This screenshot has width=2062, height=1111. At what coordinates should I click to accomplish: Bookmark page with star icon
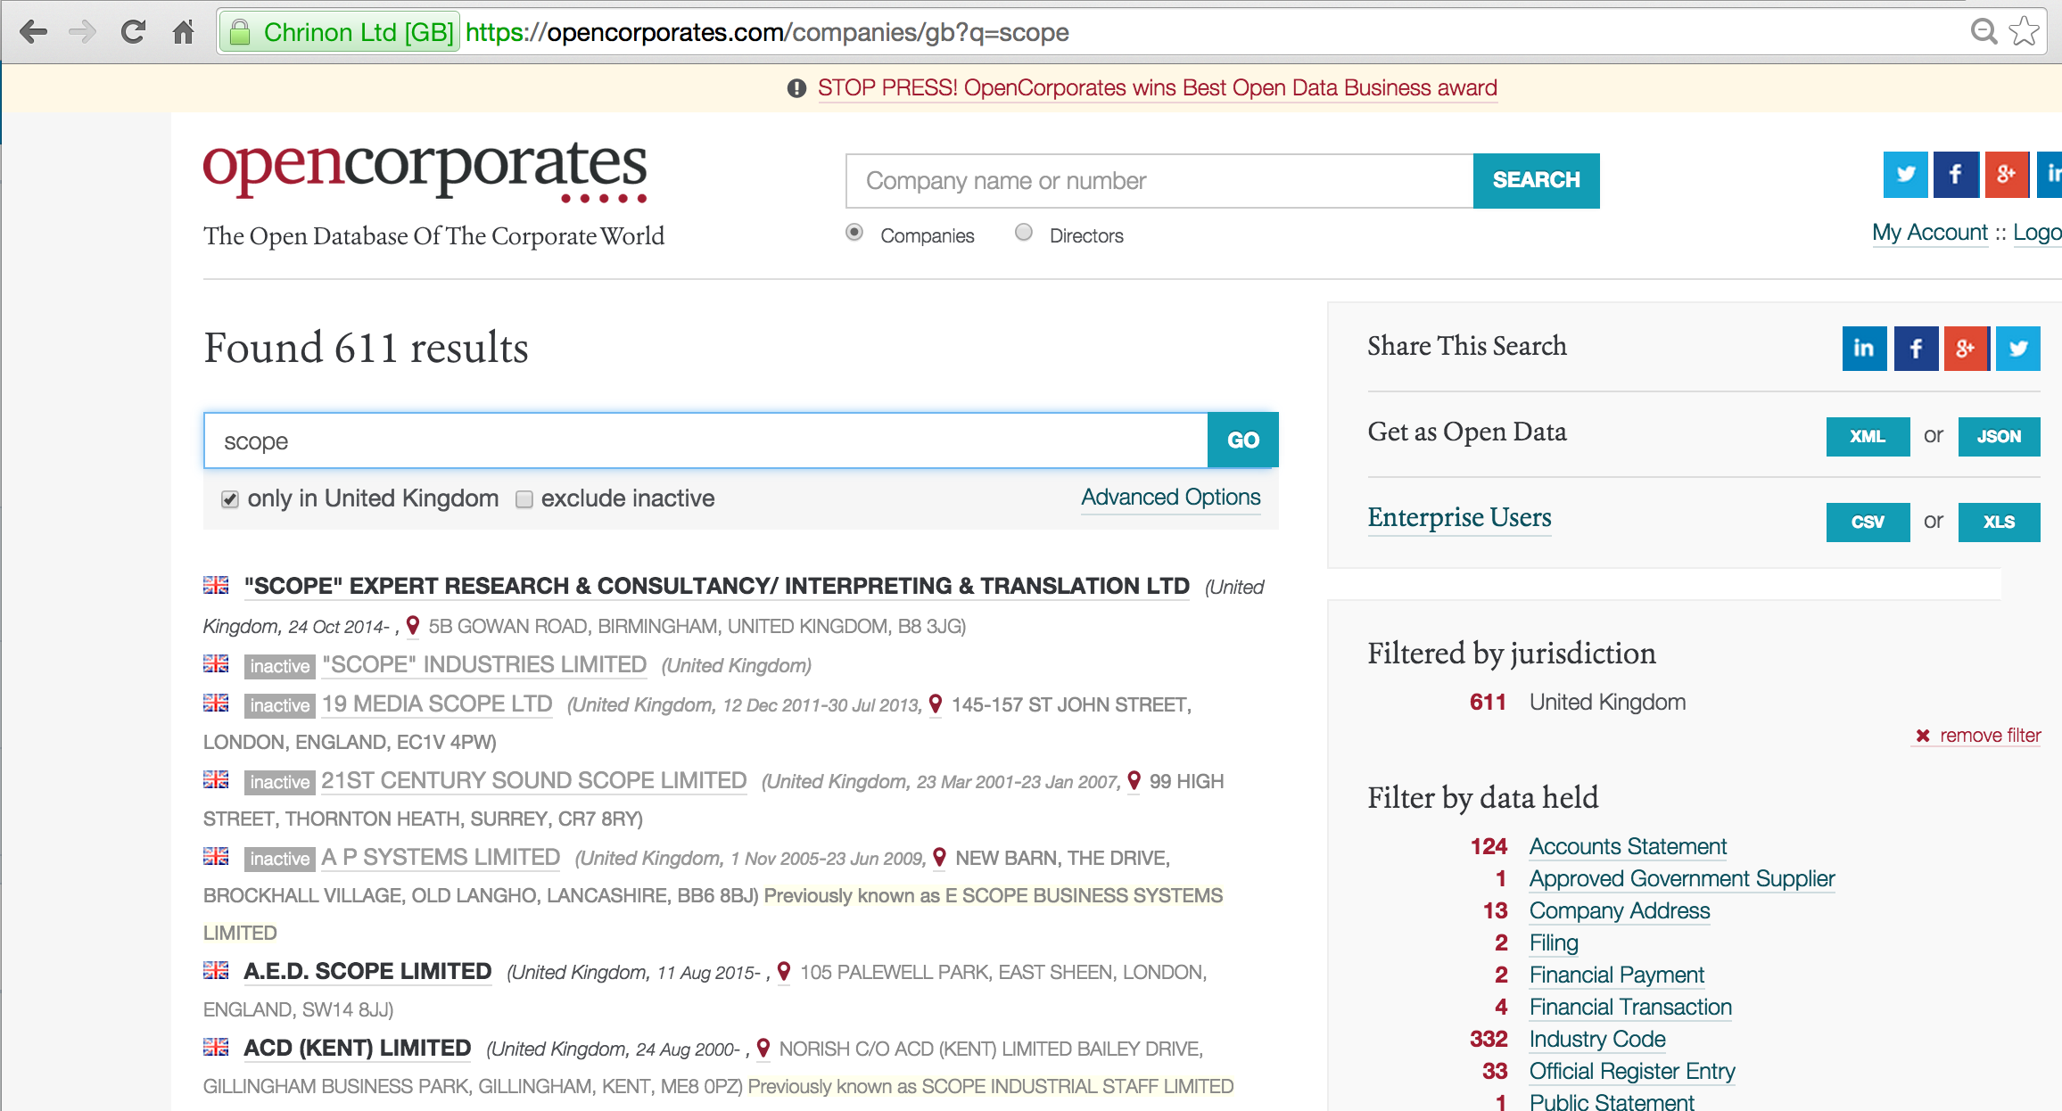click(x=2025, y=32)
